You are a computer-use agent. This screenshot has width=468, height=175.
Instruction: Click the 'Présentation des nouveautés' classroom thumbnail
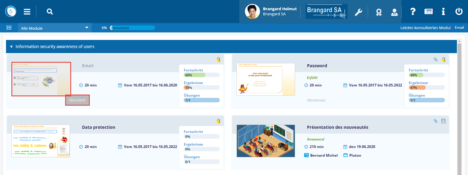tap(266, 141)
